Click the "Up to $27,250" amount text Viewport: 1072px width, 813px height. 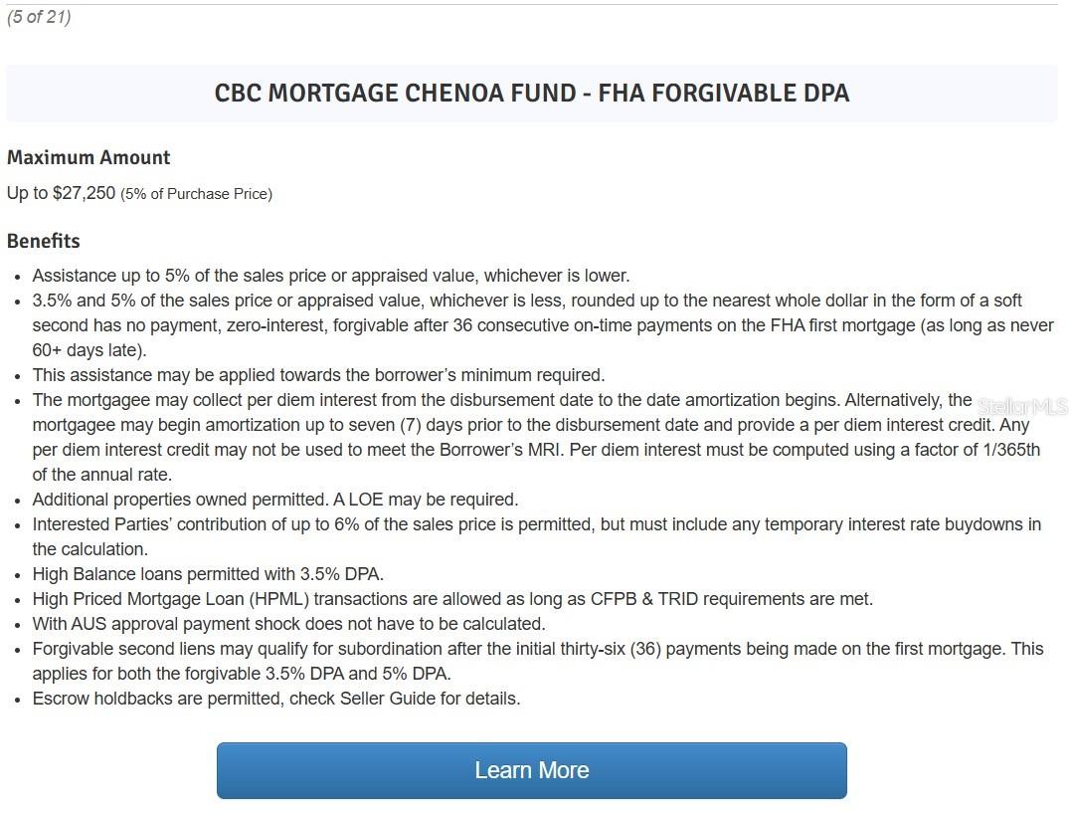61,193
